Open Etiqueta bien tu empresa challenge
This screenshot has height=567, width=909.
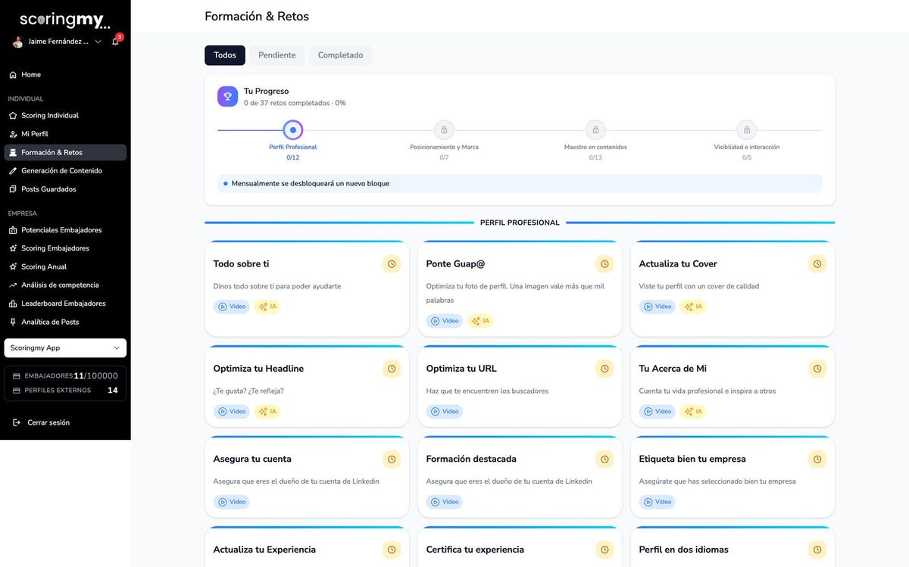(733, 477)
